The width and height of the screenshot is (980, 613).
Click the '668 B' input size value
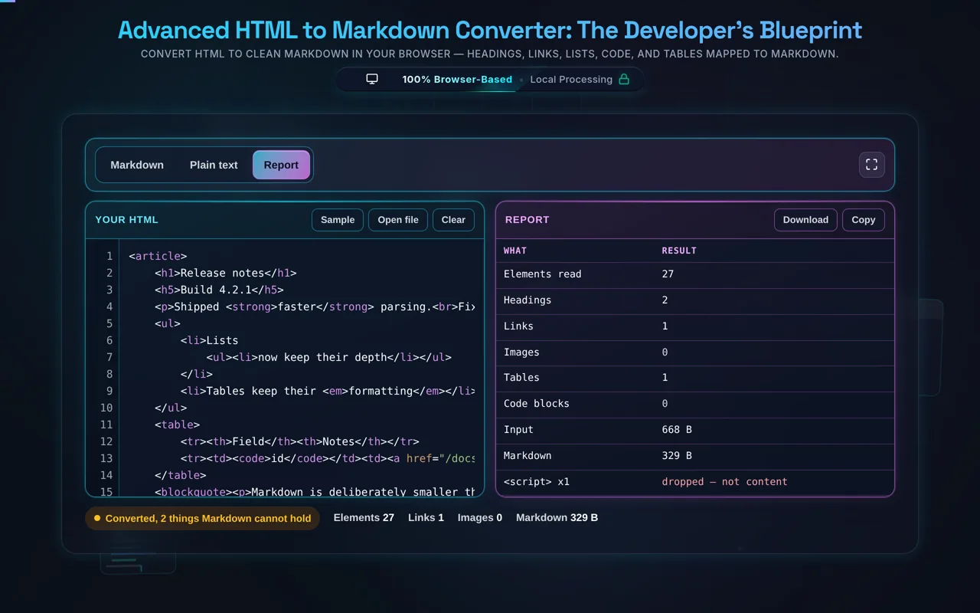[x=677, y=430]
